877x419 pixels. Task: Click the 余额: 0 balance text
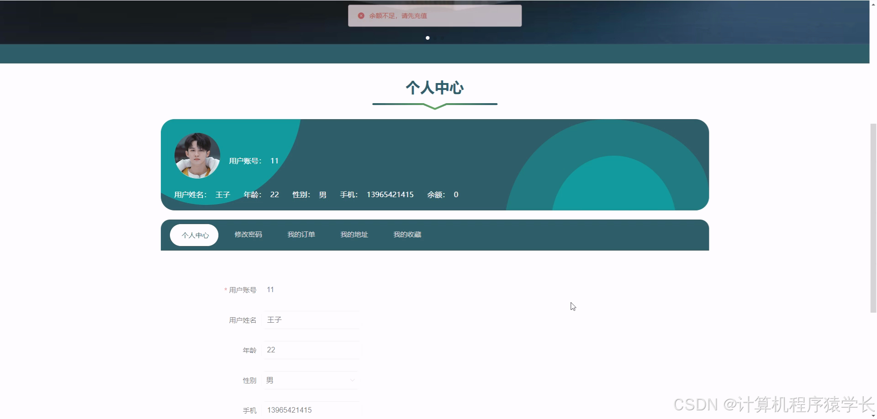[x=443, y=194]
